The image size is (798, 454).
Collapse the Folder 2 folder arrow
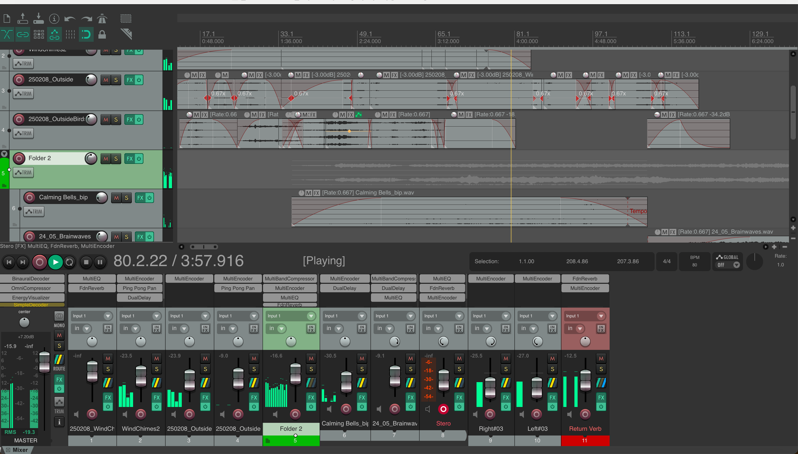[4, 154]
